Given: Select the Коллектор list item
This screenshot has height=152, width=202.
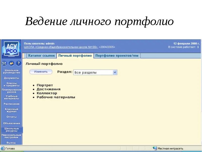Looking at the screenshot, I should 47,93.
